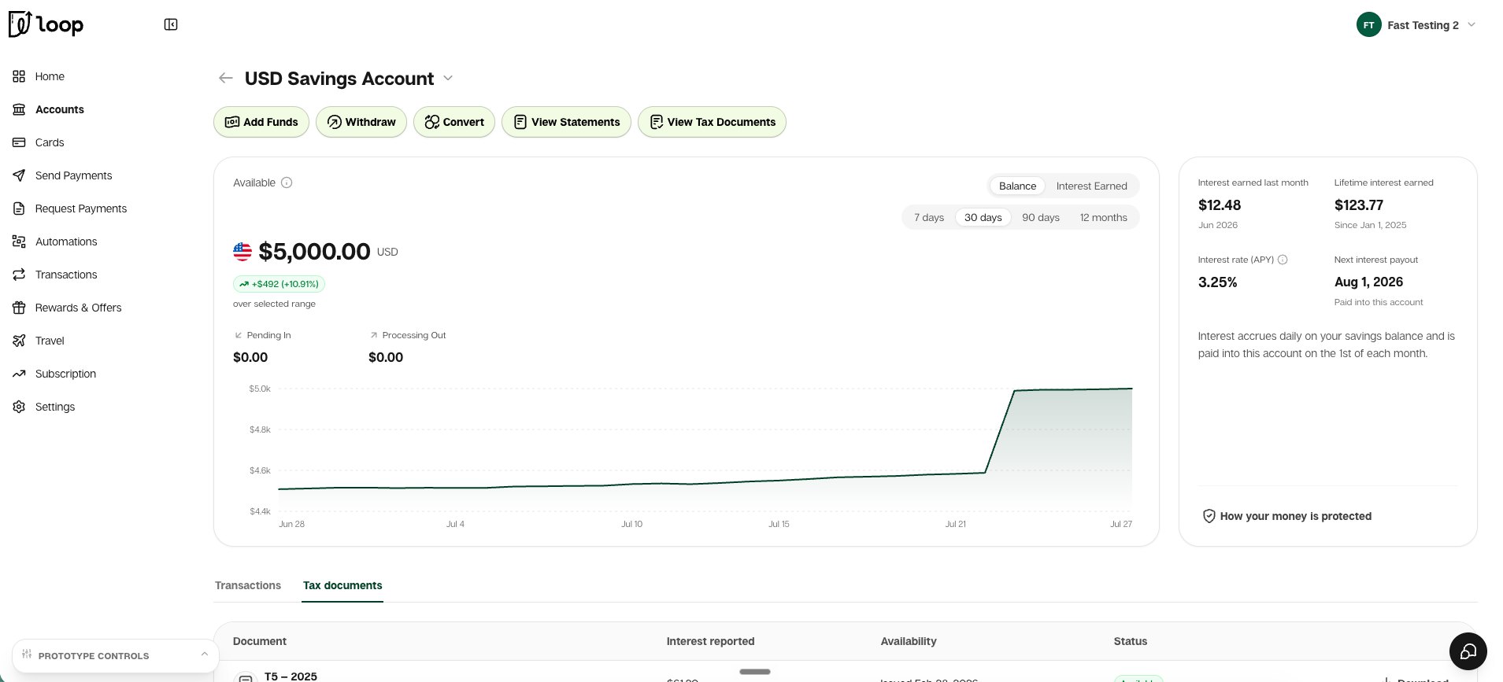Image resolution: width=1503 pixels, height=682 pixels.
Task: Click the +$492 (+10.91%) change badge
Action: (x=279, y=284)
